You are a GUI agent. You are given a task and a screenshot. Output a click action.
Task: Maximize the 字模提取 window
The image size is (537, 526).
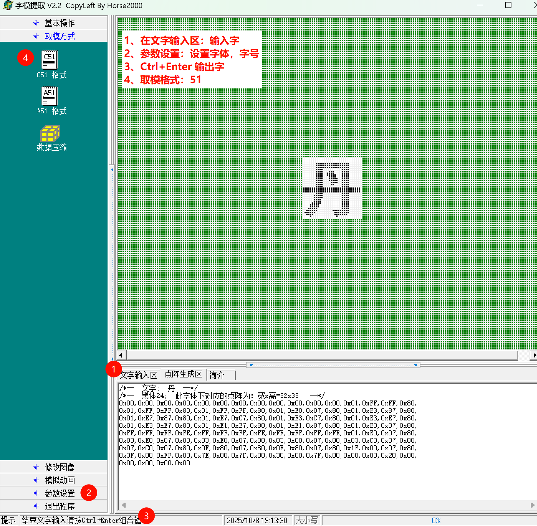[508, 5]
